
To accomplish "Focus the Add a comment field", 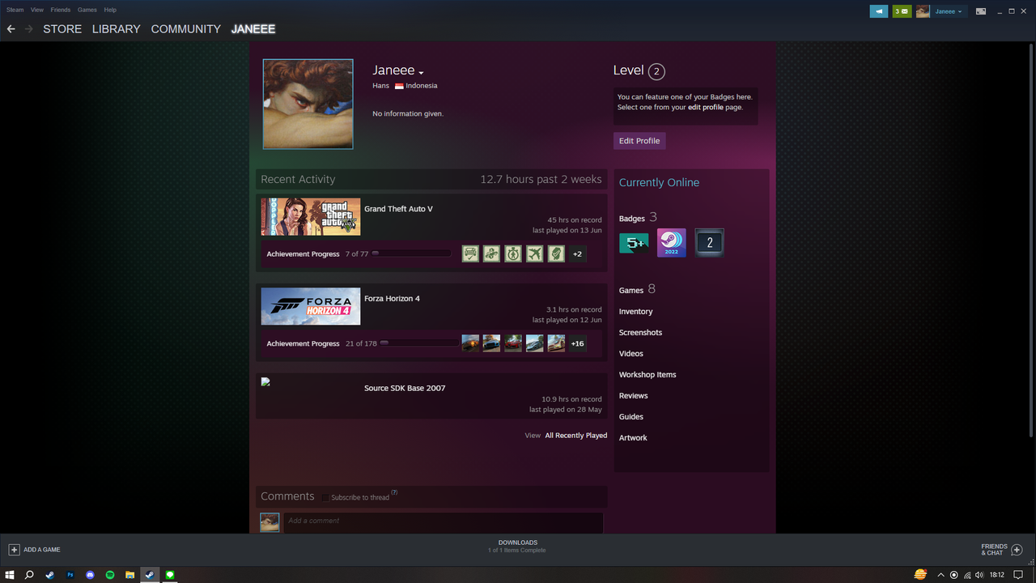I will 443,521.
